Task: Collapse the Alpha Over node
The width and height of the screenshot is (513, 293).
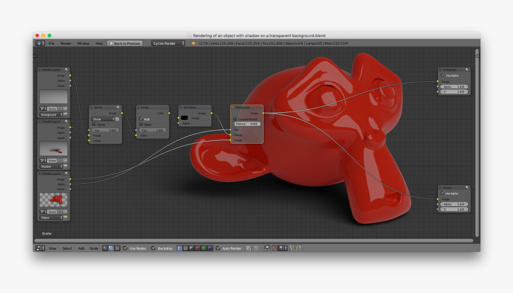Action: pos(233,107)
